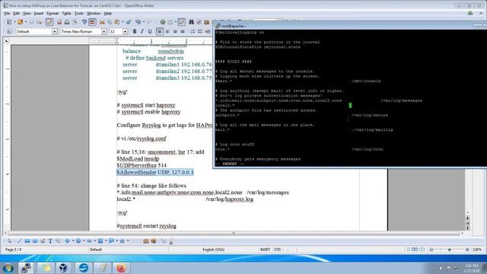Expand the font size 12 dropdown

(125, 31)
